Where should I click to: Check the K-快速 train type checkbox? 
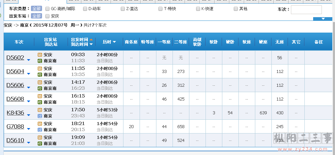click(198, 9)
